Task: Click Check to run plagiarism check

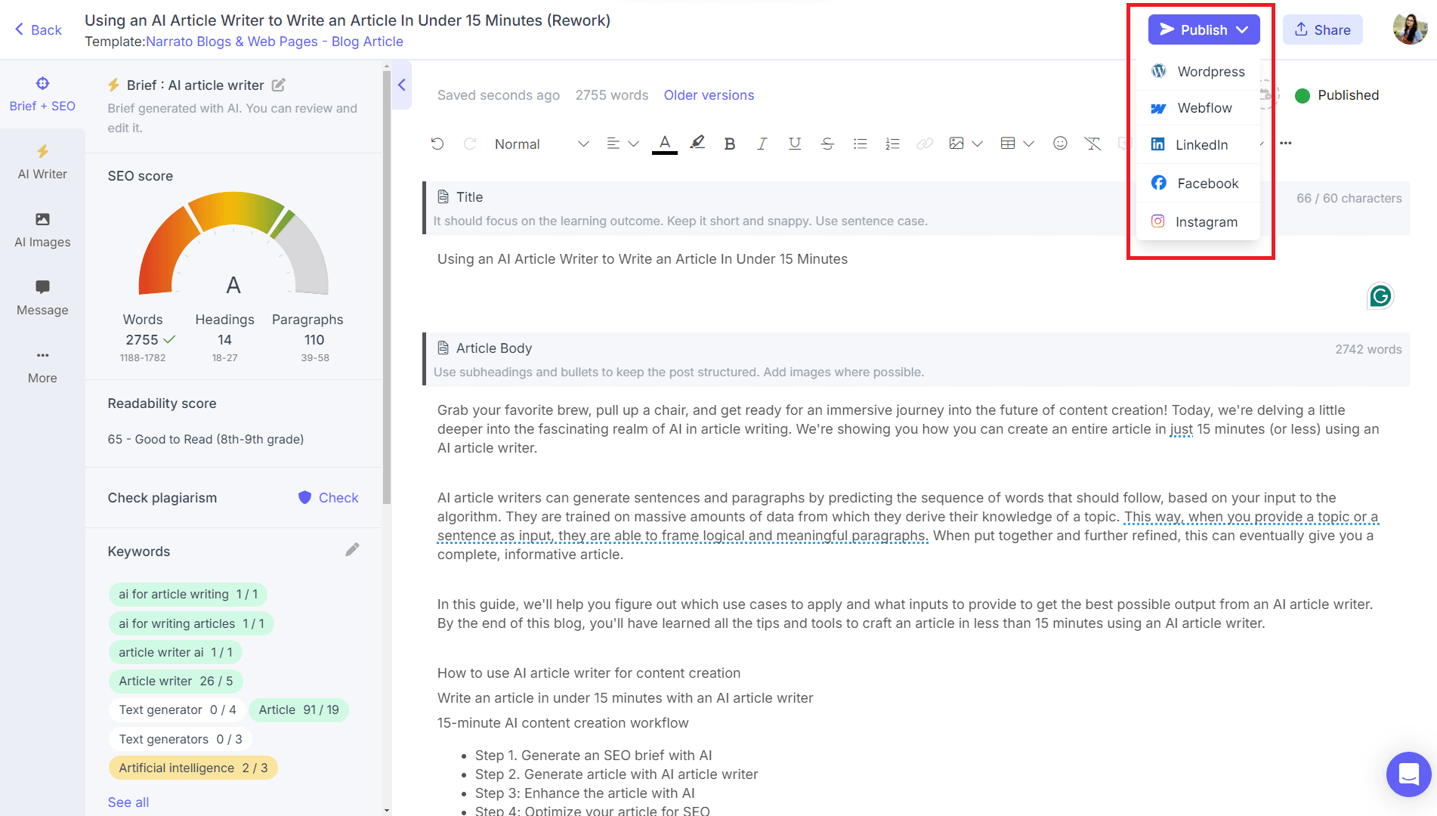Action: 329,497
